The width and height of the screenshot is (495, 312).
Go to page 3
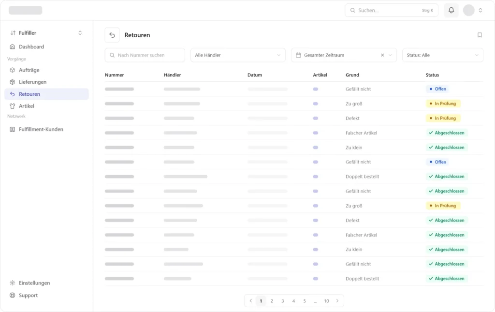(x=282, y=301)
